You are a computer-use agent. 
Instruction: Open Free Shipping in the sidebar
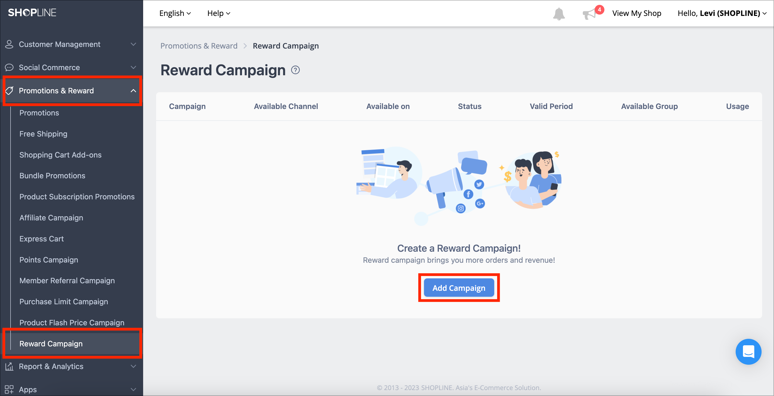click(x=43, y=134)
